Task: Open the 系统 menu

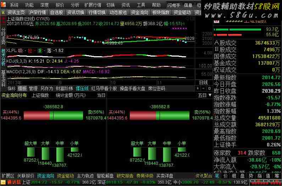Action: click(x=14, y=5)
